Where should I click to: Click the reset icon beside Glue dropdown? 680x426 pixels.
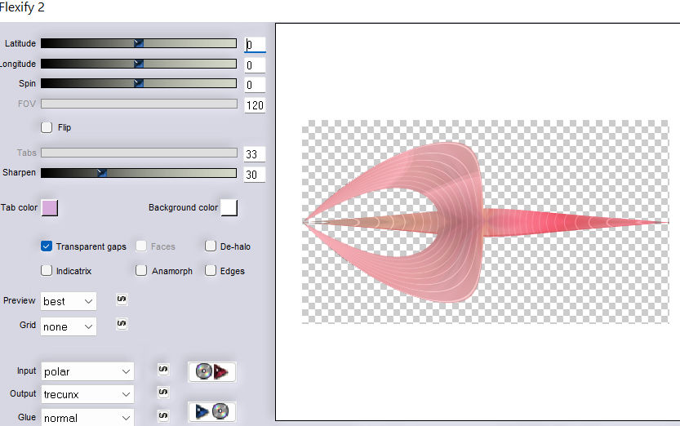pyautogui.click(x=163, y=415)
